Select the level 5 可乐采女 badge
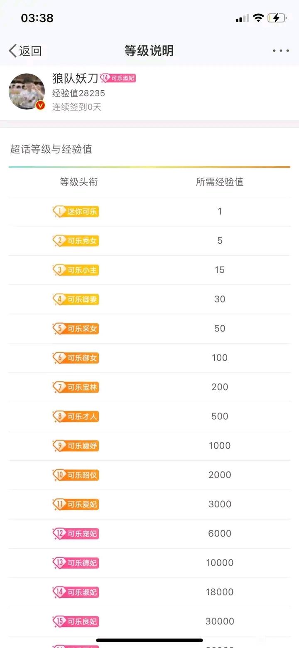This screenshot has width=299, height=648. click(76, 329)
